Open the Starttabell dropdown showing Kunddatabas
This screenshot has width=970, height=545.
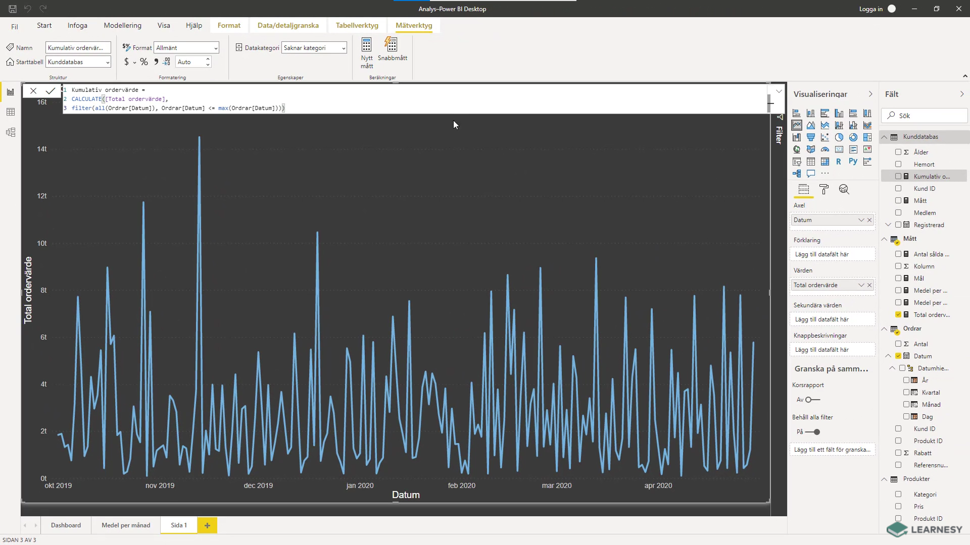[78, 62]
